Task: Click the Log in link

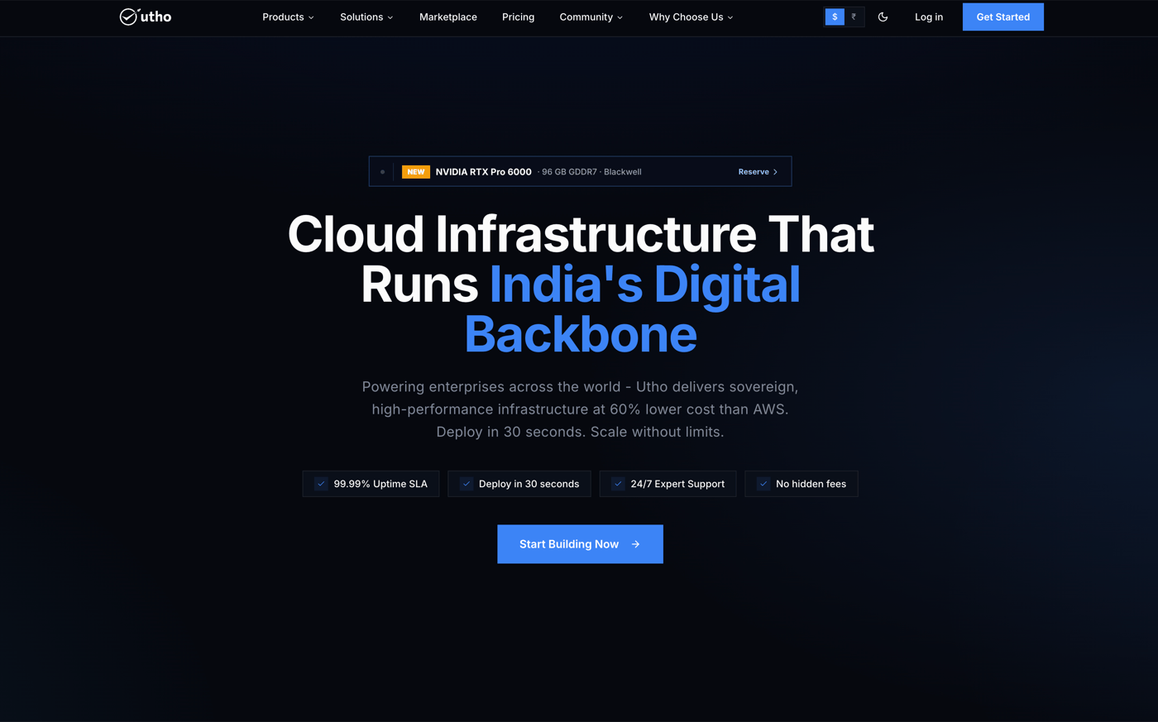Action: 929,17
